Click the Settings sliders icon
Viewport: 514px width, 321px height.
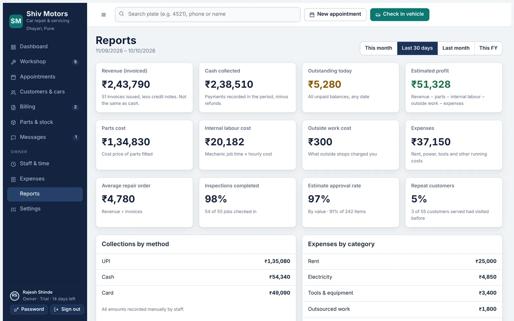[x=13, y=209]
